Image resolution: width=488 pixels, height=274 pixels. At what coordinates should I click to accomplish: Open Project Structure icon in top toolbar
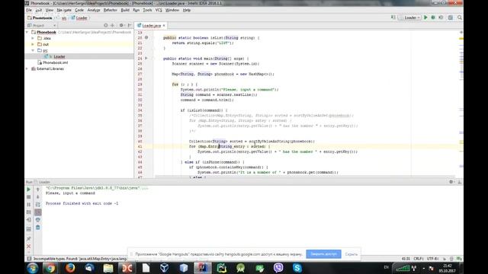(x=451, y=18)
